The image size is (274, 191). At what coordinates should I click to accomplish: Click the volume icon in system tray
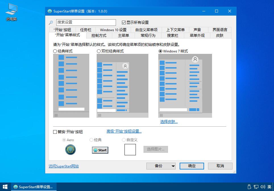pyautogui.click(x=263, y=187)
